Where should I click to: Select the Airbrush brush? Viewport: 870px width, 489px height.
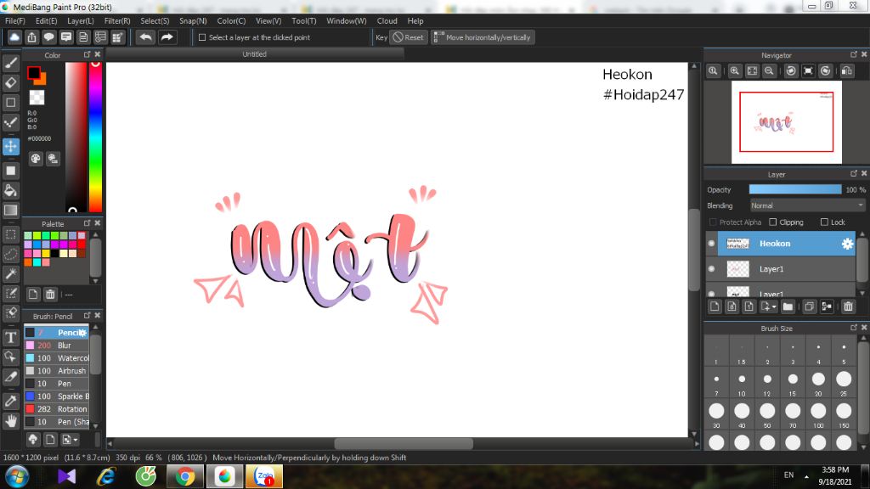(56, 370)
